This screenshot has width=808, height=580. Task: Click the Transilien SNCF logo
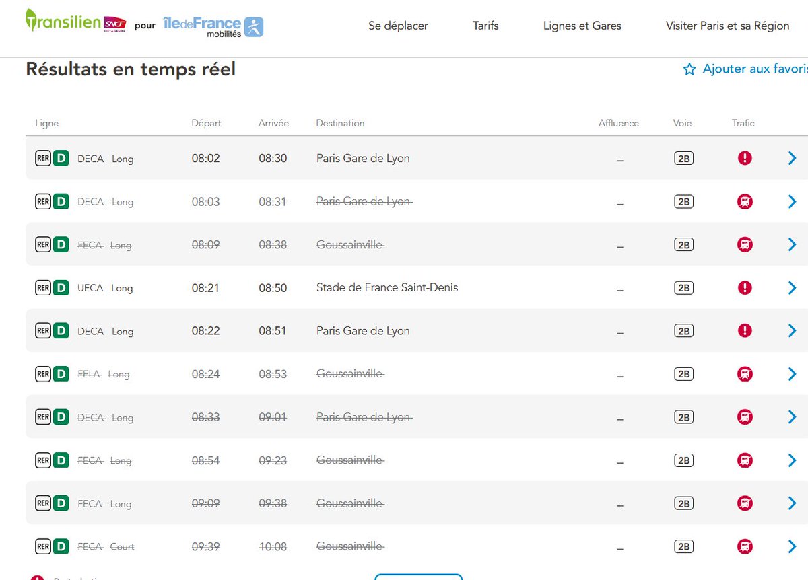pos(75,22)
